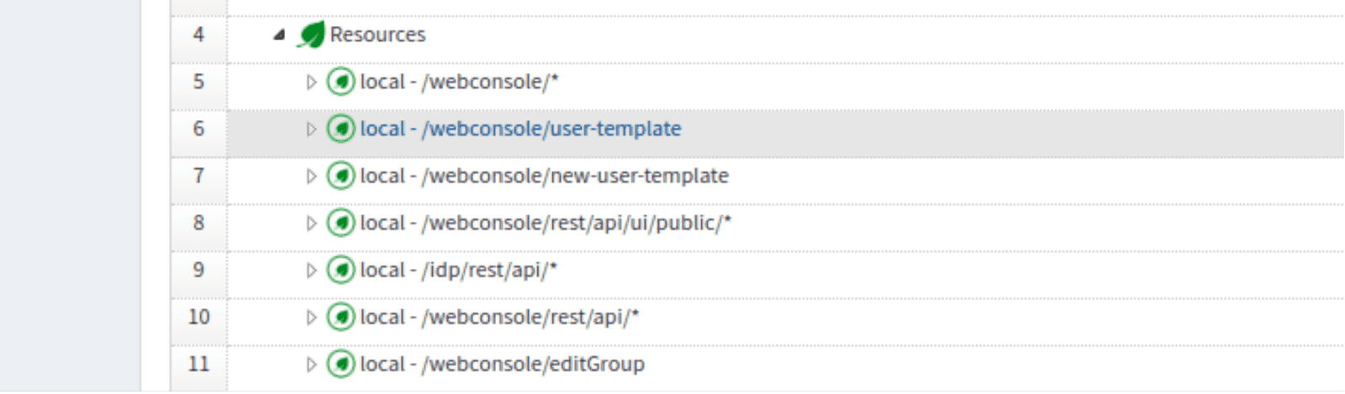Viewport: 1345px width, 394px height.
Task: Select the local - /webconsole/new-user-template row
Action: [544, 176]
